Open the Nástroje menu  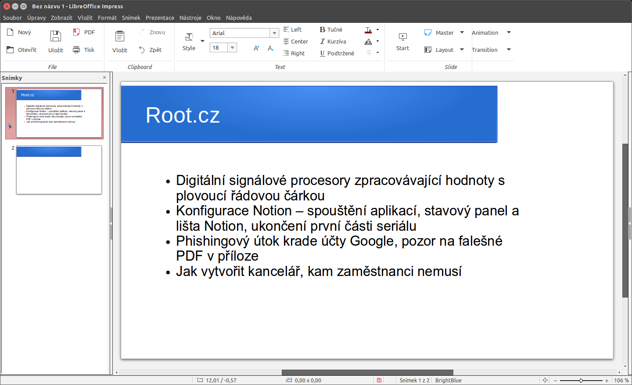(190, 18)
